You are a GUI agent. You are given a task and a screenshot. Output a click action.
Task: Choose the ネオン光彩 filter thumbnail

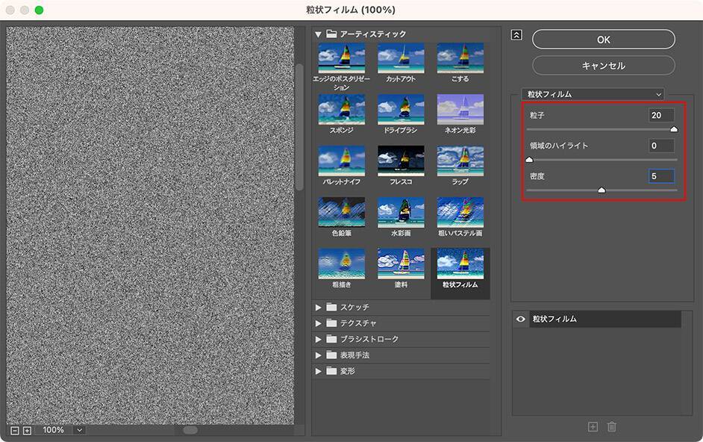click(460, 109)
